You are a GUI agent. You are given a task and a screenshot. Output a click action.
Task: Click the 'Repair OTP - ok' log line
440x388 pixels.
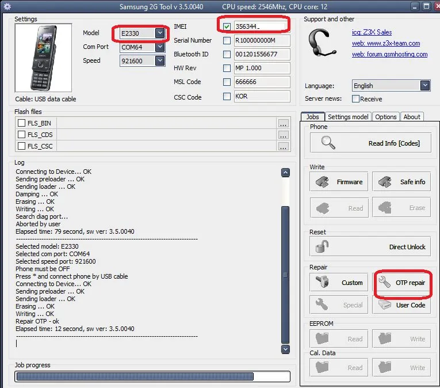click(x=37, y=321)
